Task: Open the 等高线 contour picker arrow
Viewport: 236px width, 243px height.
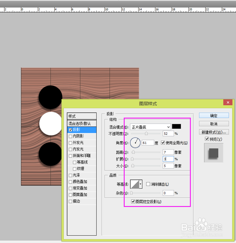Action: (141, 184)
